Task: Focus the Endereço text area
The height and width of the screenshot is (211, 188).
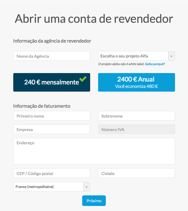Action: 94,151
